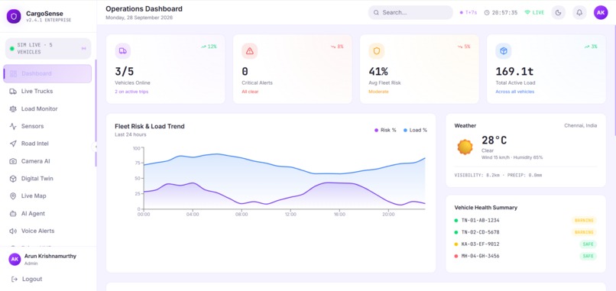Click the SIM LIVE - 5 VEHICLES status pill
This screenshot has width=616, height=291.
click(48, 48)
